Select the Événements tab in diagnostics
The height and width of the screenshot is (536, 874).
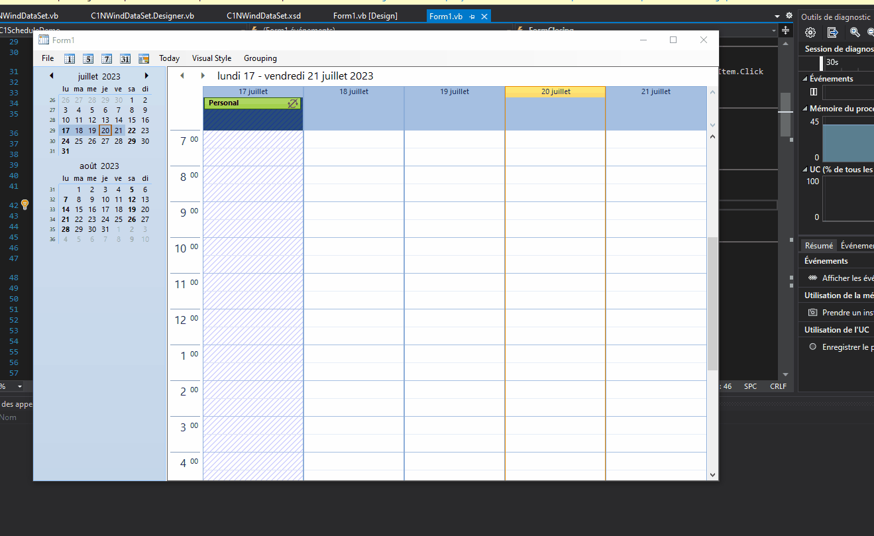point(857,245)
